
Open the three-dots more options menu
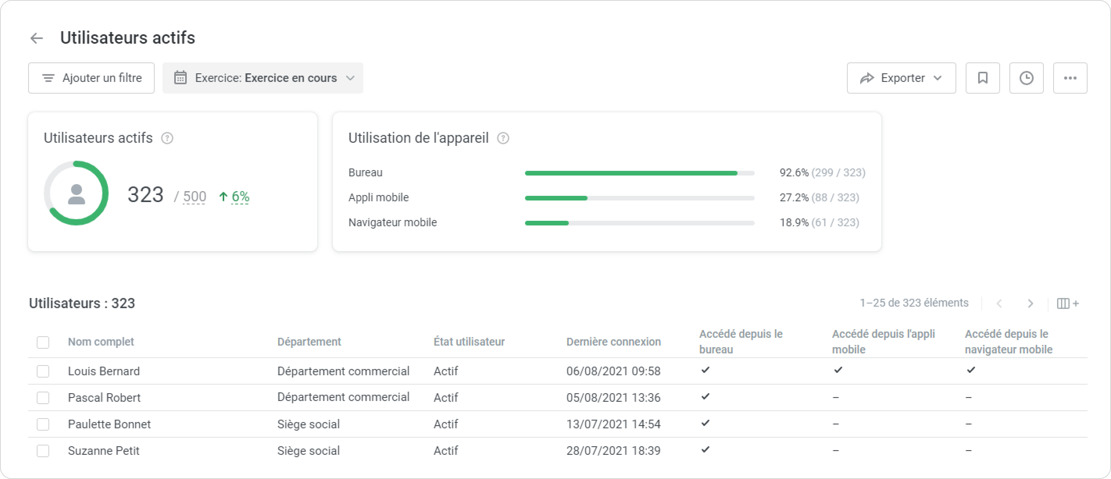click(1070, 78)
